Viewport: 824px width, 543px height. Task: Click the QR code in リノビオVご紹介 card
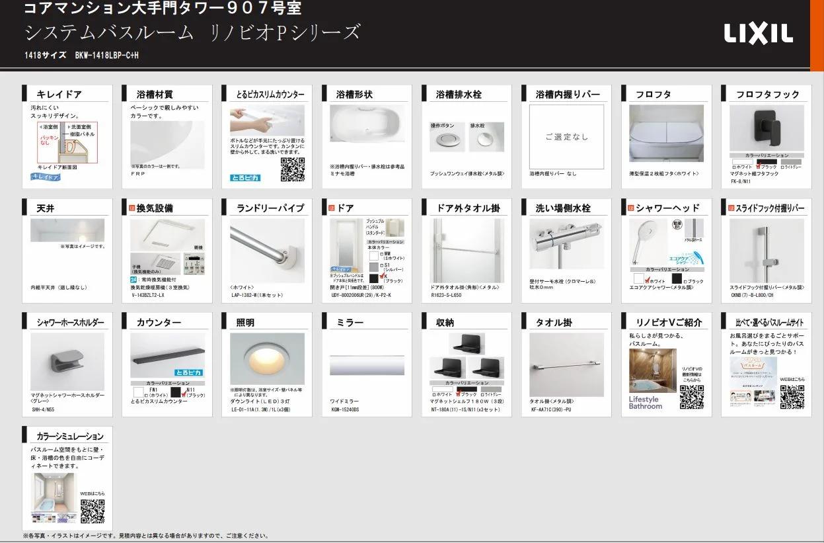tap(691, 397)
